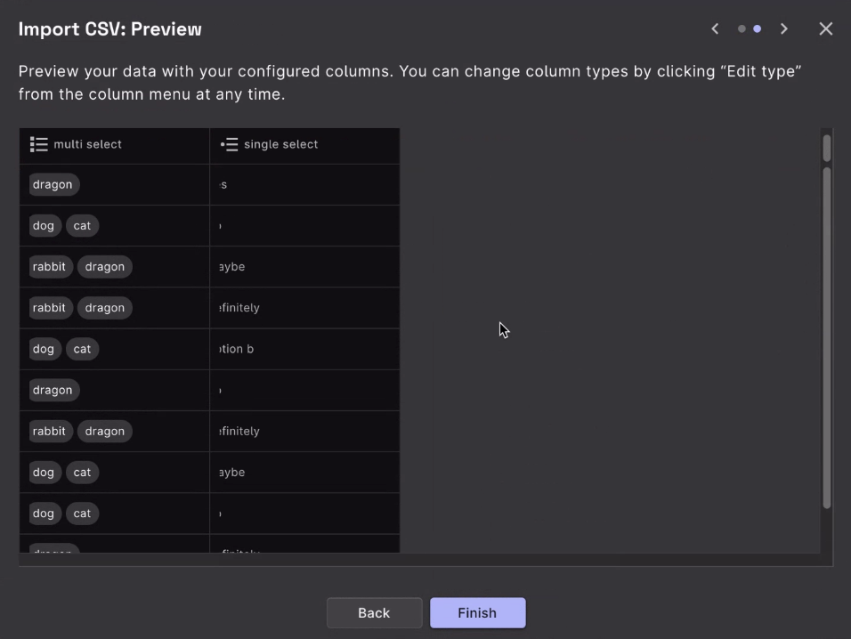
Task: Click the first gray pagination dot
Action: [x=742, y=28]
